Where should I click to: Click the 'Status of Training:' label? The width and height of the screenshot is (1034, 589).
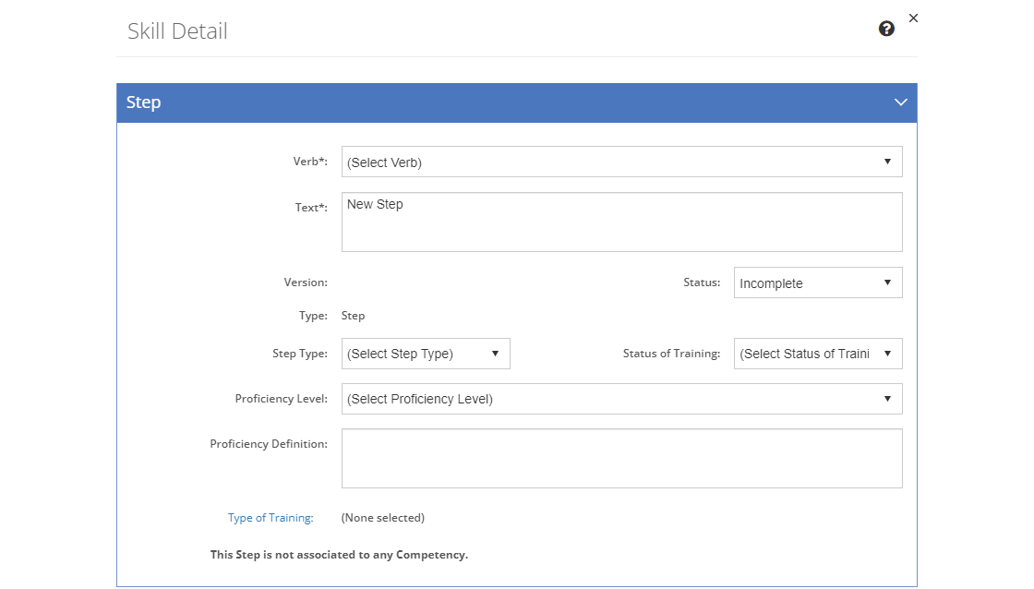[671, 354]
